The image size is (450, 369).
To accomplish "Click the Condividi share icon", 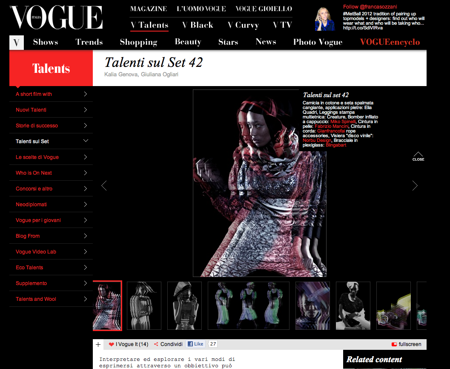I will pyautogui.click(x=156, y=344).
